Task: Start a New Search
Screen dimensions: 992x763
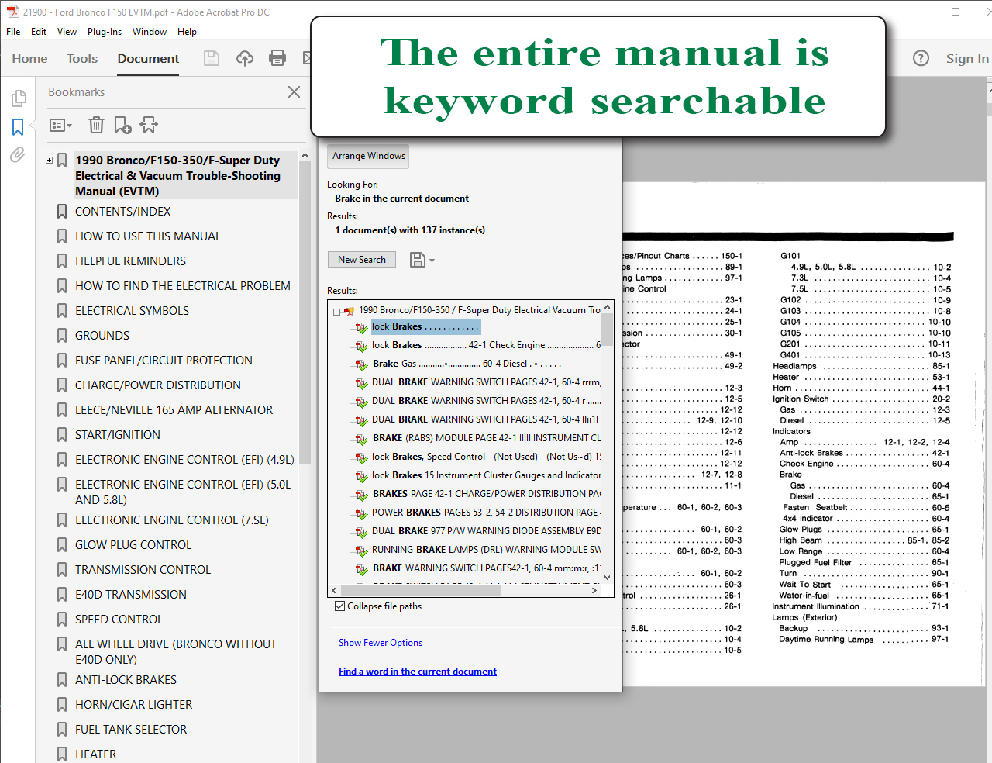Action: pyautogui.click(x=361, y=260)
